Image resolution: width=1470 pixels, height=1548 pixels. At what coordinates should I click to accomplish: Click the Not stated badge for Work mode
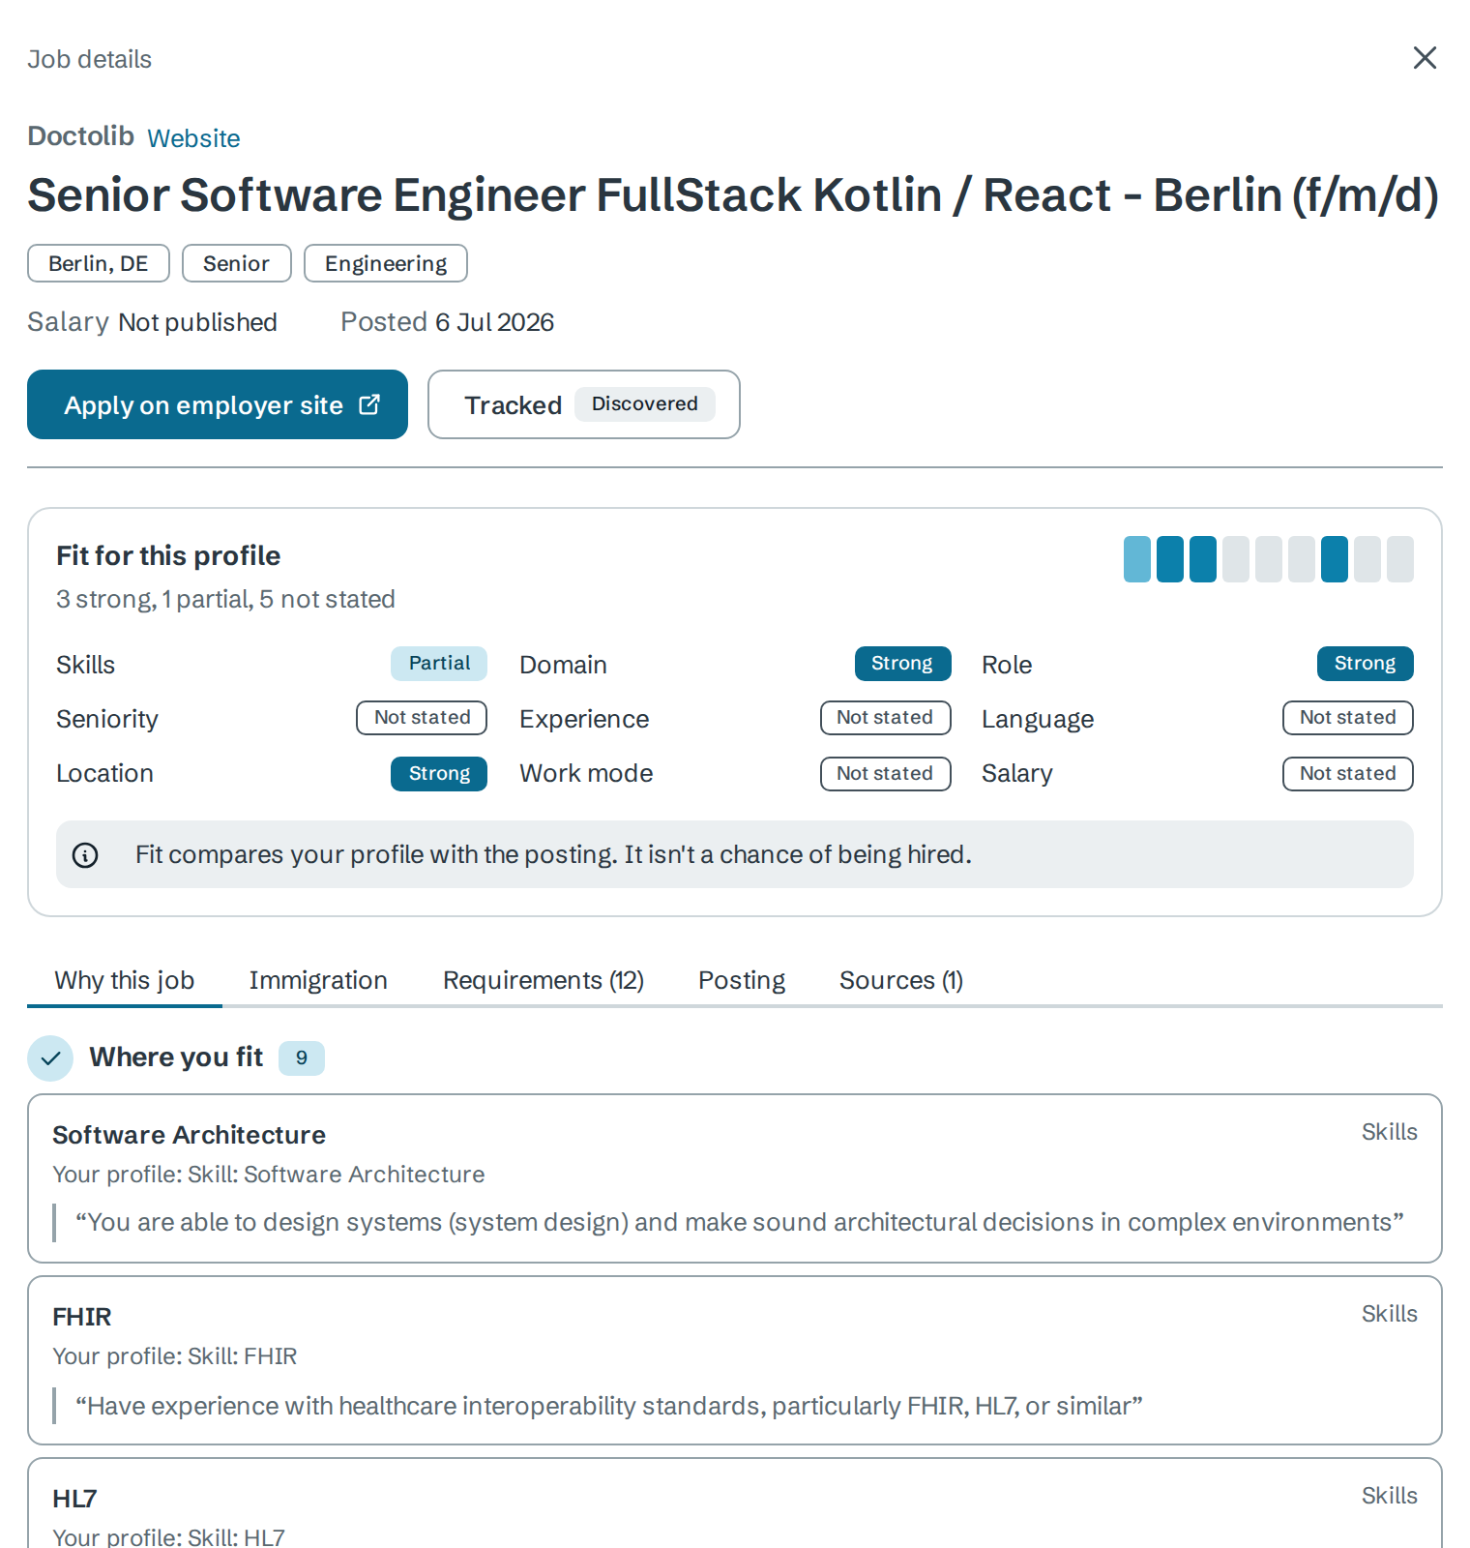point(886,774)
